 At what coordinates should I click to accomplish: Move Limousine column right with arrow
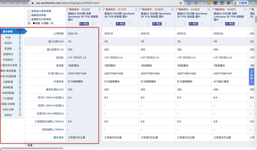coord(239,24)
